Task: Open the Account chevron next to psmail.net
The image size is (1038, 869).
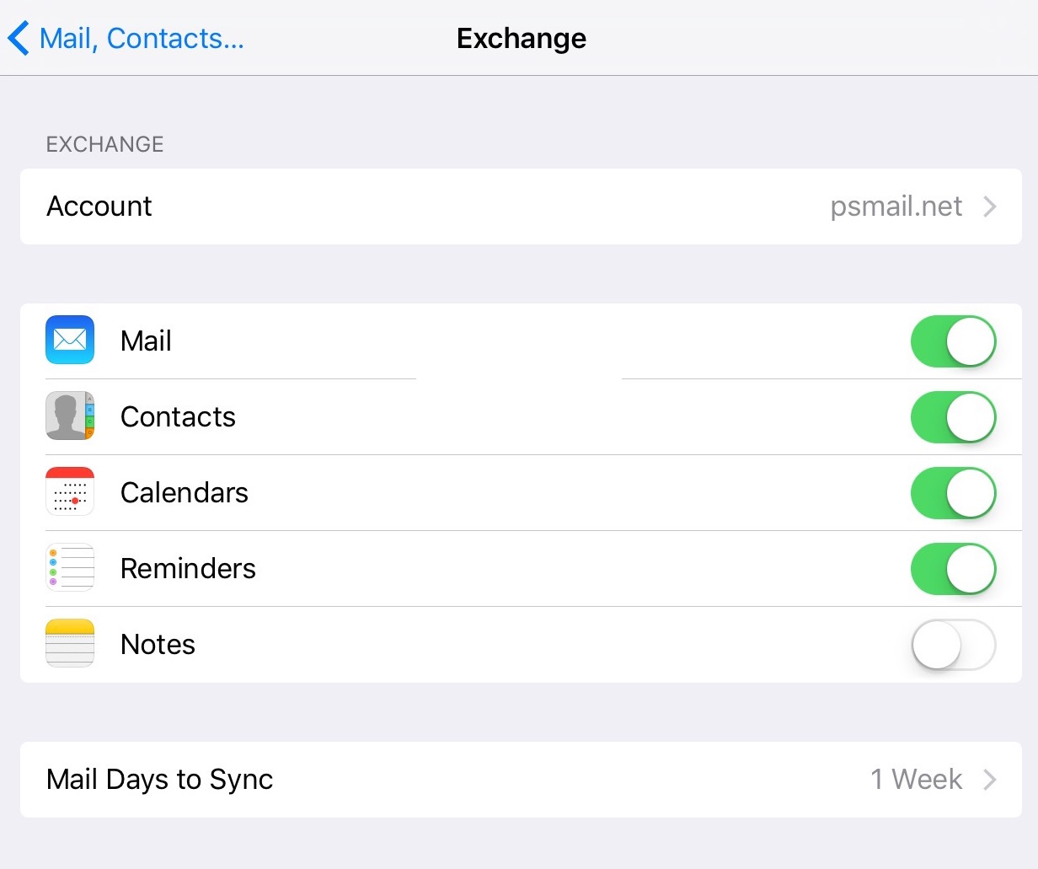Action: coord(990,207)
